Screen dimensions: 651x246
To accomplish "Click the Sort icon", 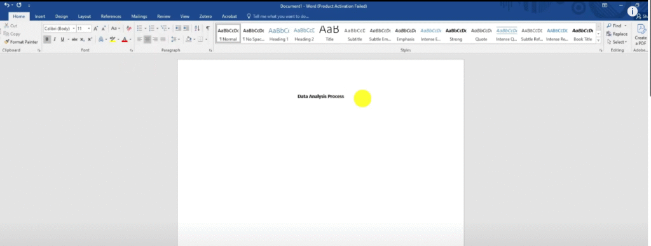I will click(x=197, y=28).
